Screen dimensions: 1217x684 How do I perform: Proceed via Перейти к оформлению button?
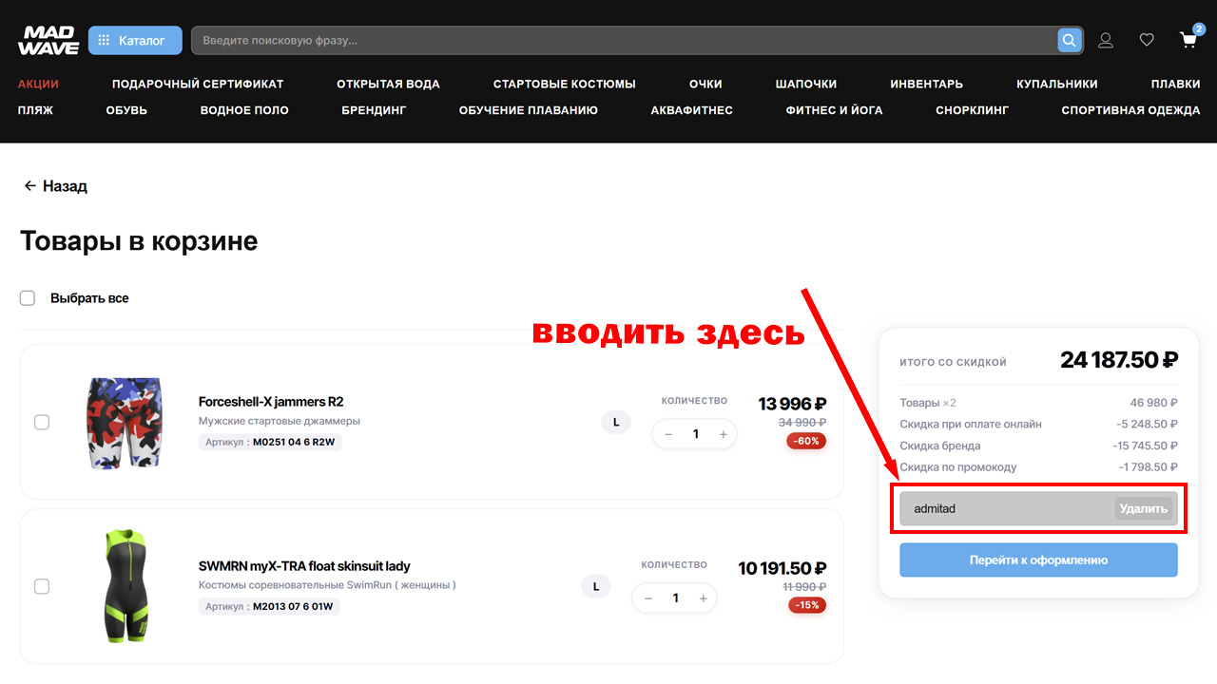pyautogui.click(x=1038, y=560)
